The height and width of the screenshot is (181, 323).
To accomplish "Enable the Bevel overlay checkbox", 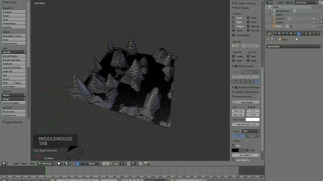I will (248, 22).
